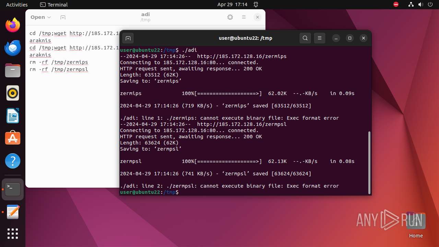Open the Activities overview
439x247 pixels.
pyautogui.click(x=17, y=4)
